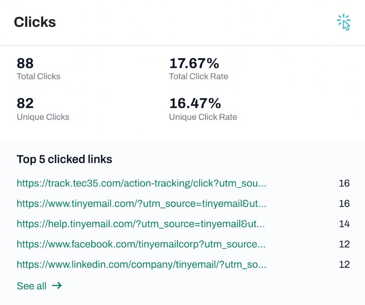Click the Total Clicks label
Image resolution: width=365 pixels, height=305 pixels.
(38, 76)
